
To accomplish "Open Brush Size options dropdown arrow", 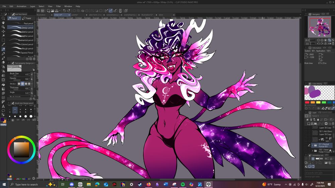I will click(32, 74).
